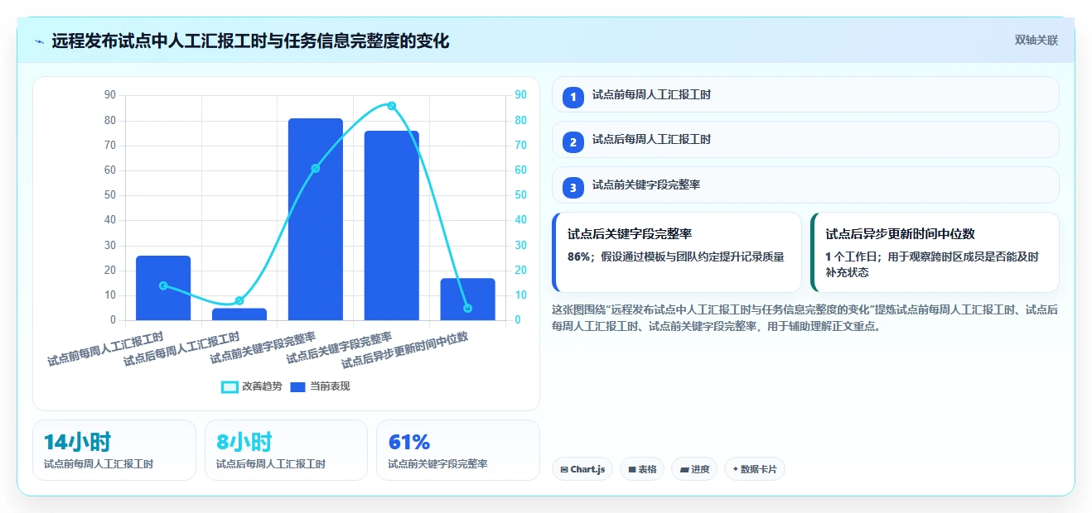Click the chart title text
1092x513 pixels.
(x=250, y=41)
